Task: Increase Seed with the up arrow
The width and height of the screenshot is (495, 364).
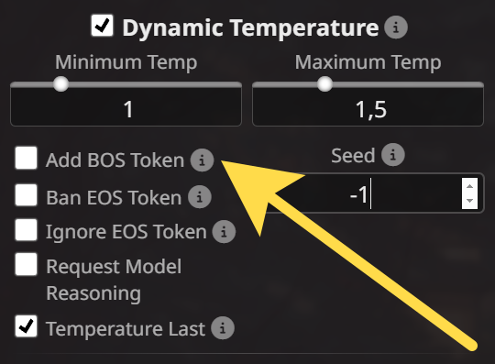Action: tap(469, 186)
